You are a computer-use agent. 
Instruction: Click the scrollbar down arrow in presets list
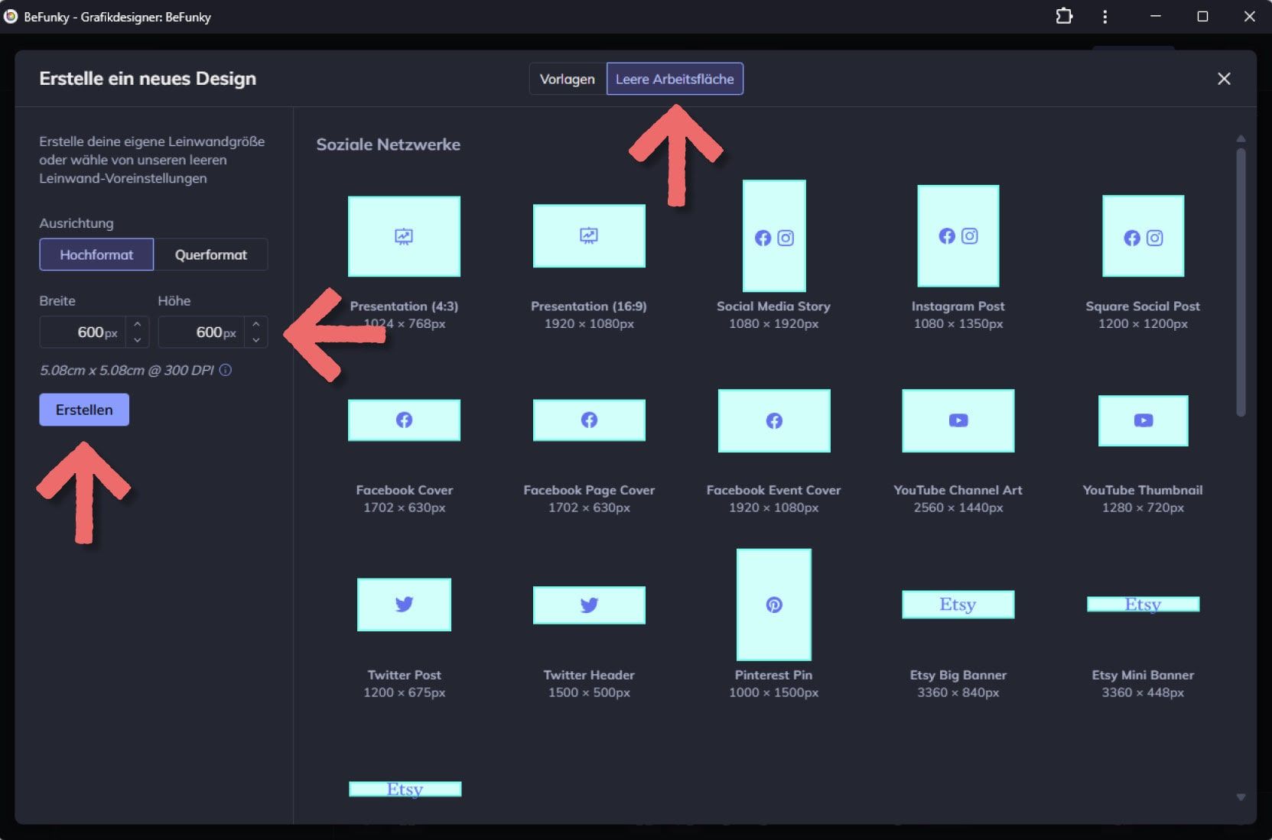[x=1241, y=797]
